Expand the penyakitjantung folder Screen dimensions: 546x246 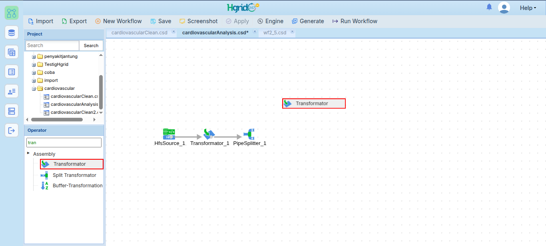click(34, 57)
